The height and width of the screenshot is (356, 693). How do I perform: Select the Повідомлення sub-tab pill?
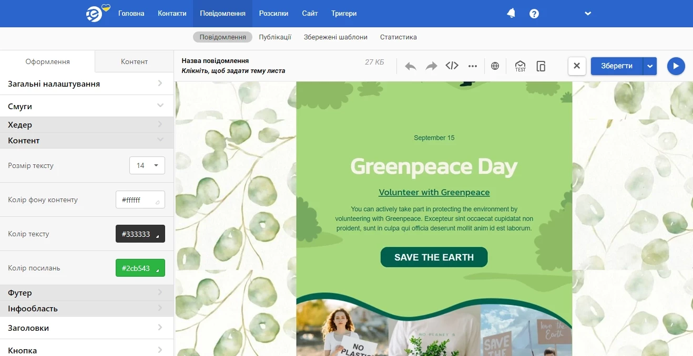point(223,37)
